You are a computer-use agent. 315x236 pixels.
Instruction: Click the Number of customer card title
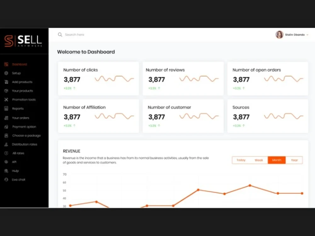pyautogui.click(x=169, y=107)
